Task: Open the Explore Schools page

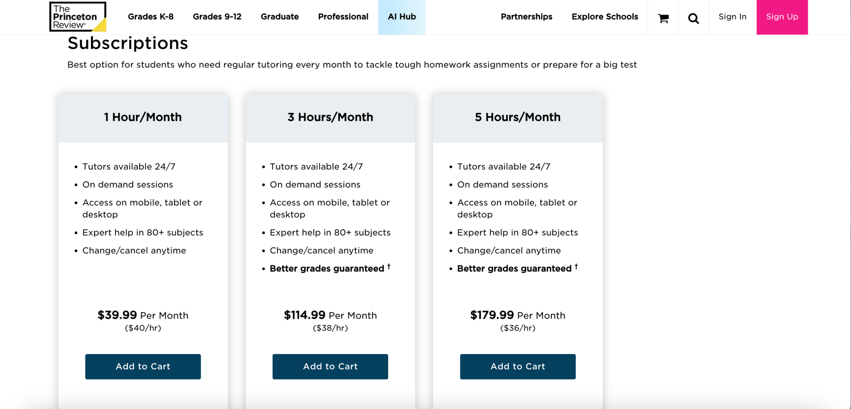Action: point(605,17)
